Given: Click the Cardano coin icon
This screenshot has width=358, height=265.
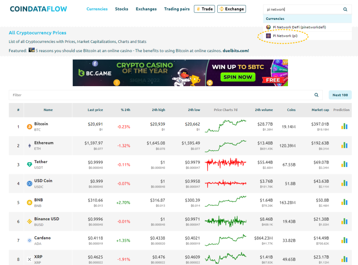Looking at the screenshot, I should (x=29, y=240).
